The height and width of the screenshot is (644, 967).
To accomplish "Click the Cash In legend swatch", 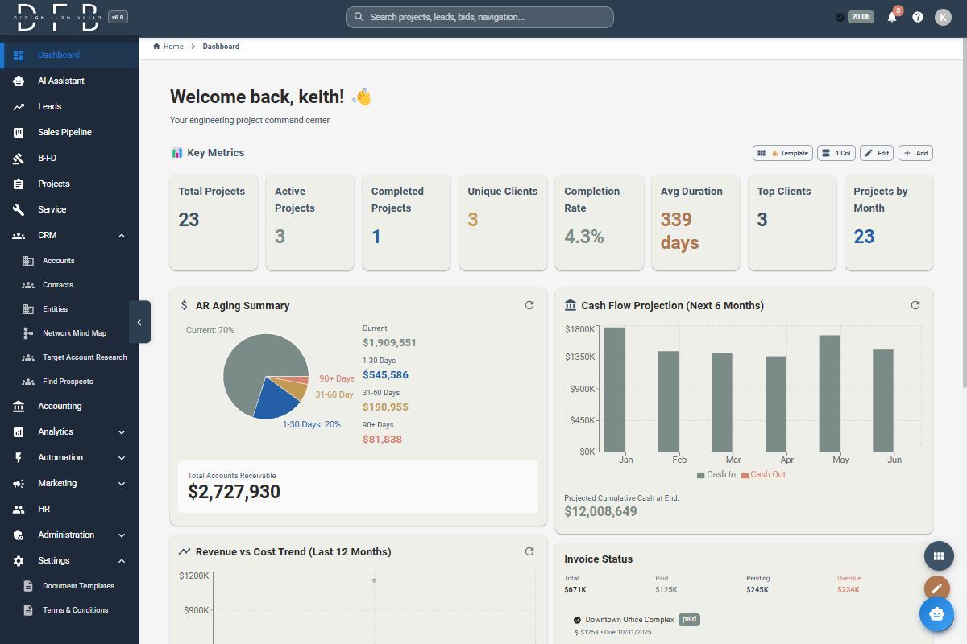I will [x=700, y=475].
